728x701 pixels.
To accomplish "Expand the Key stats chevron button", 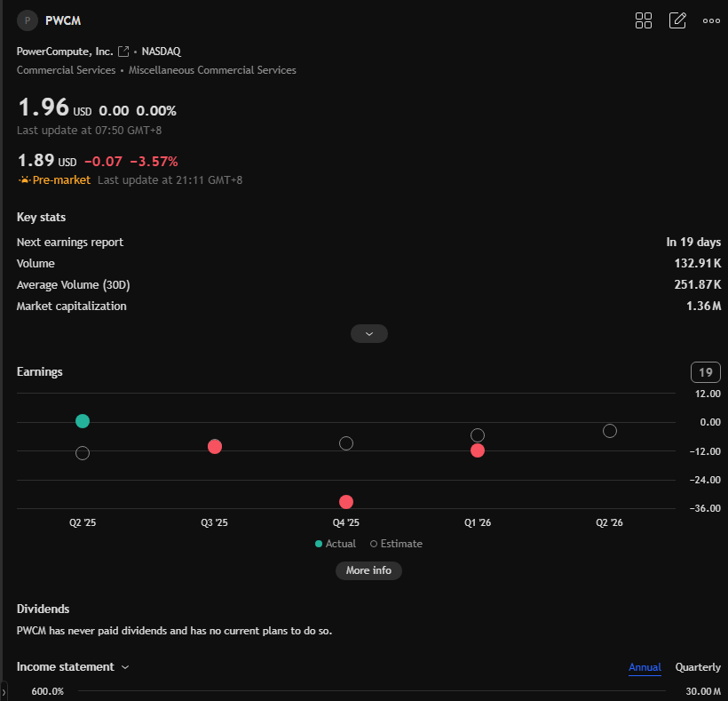I will (x=369, y=333).
